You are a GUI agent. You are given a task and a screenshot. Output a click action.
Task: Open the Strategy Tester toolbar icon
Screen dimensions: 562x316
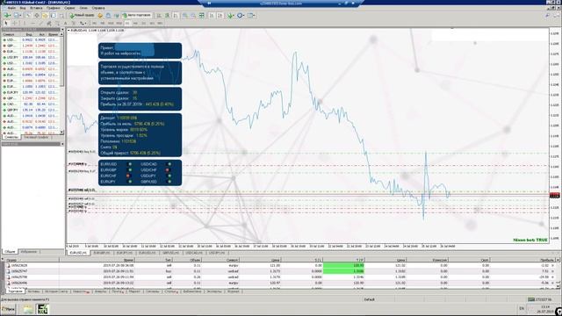(x=61, y=16)
